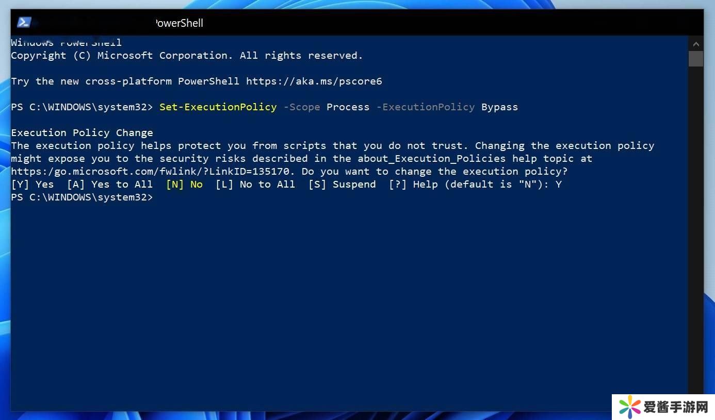The image size is (715, 420).
Task: Click the [L] No to All option
Action: click(x=255, y=184)
